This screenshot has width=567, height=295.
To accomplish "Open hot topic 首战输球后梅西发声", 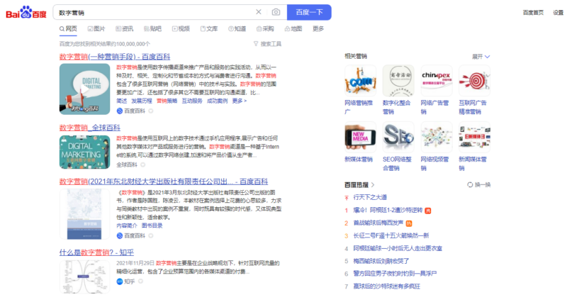I will pyautogui.click(x=378, y=223).
